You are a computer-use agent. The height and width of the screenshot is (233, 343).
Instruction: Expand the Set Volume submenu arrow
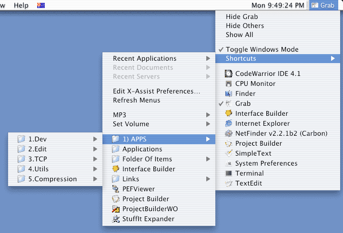coord(208,124)
